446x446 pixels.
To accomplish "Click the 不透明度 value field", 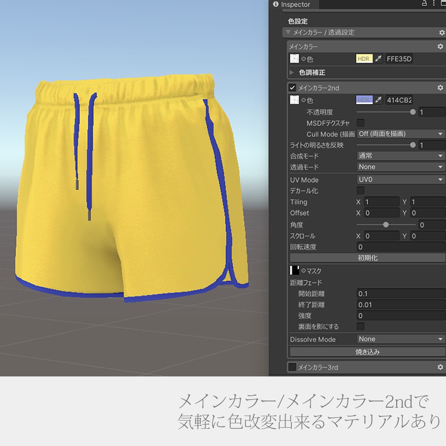I will click(432, 112).
